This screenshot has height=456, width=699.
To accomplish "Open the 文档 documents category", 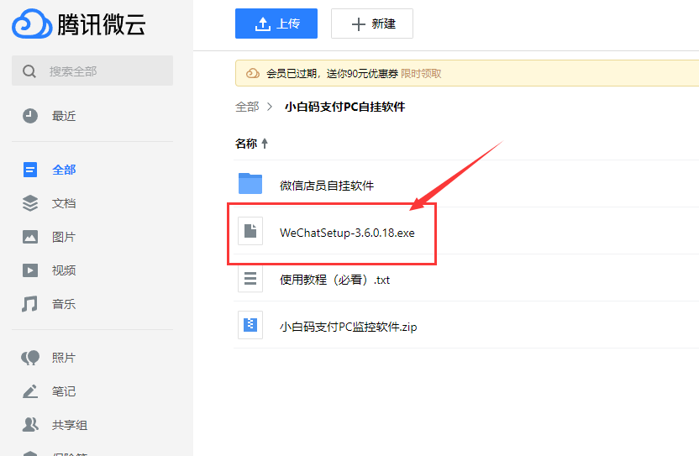I will click(x=64, y=203).
